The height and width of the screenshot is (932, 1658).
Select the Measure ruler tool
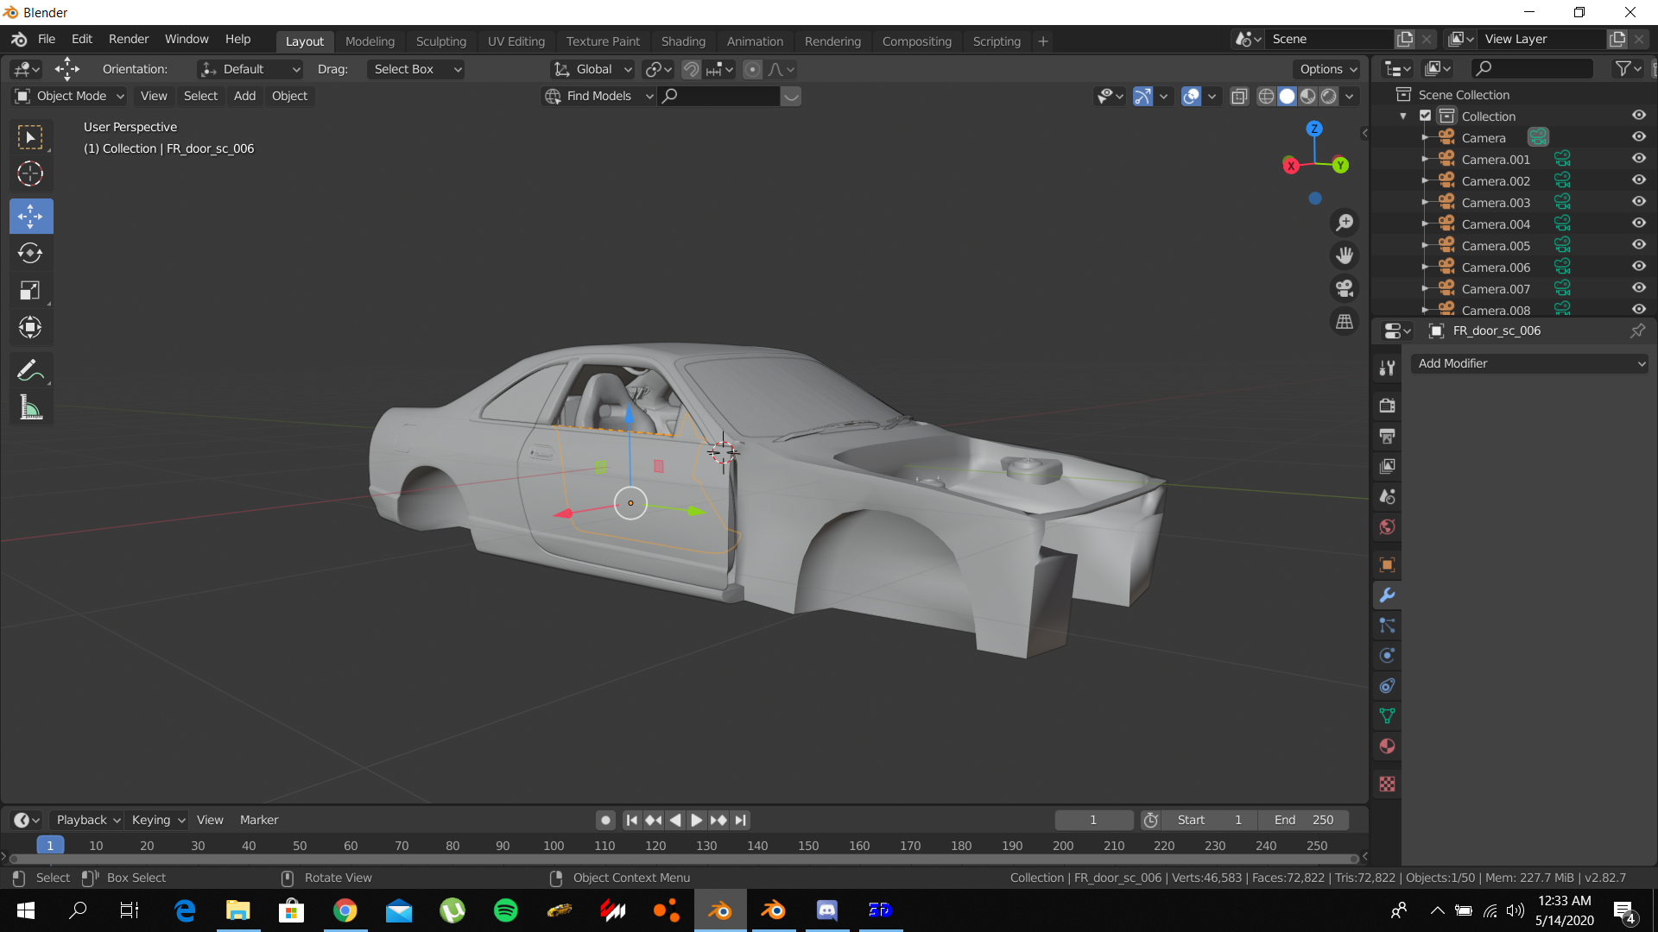(x=30, y=408)
